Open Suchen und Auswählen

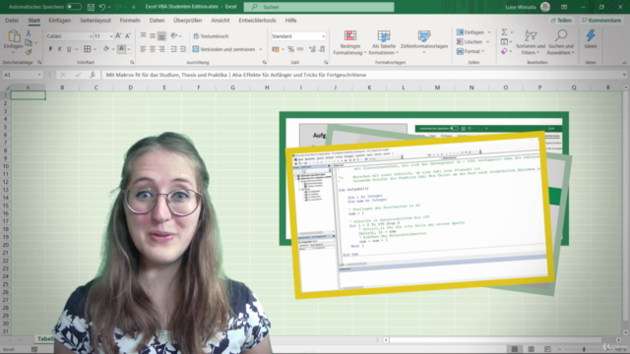coord(561,42)
